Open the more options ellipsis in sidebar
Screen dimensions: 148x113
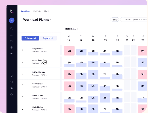point(12,53)
